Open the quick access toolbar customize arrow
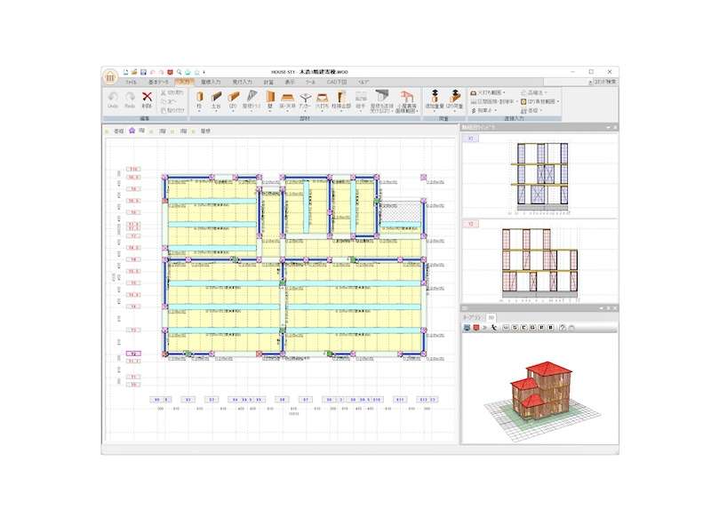This screenshot has width=711, height=525. tap(204, 71)
